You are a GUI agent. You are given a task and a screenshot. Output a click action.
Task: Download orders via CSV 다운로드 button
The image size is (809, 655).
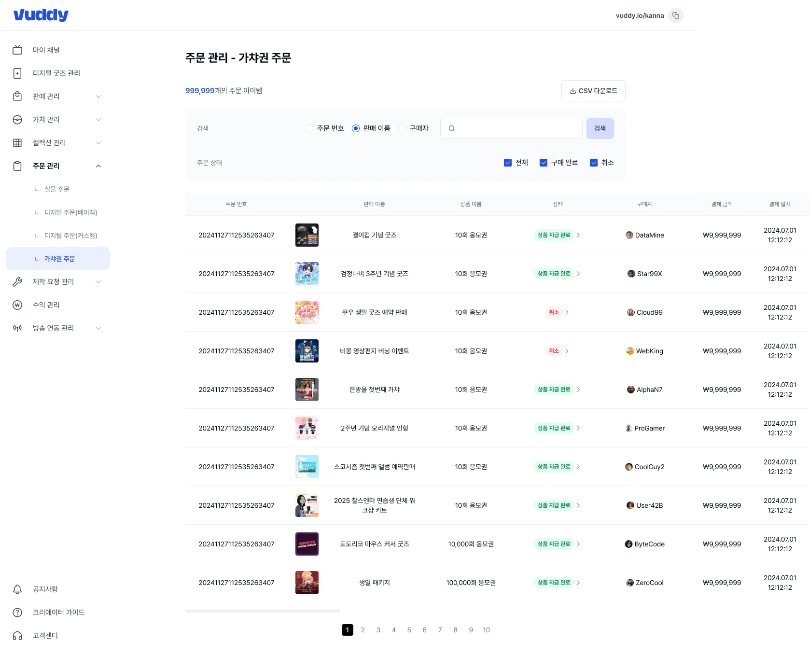(x=593, y=91)
